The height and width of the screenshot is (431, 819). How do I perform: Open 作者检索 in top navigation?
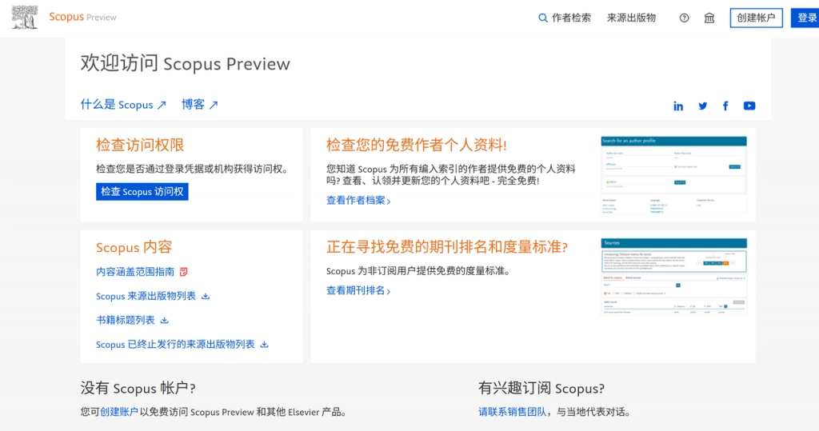pyautogui.click(x=571, y=18)
